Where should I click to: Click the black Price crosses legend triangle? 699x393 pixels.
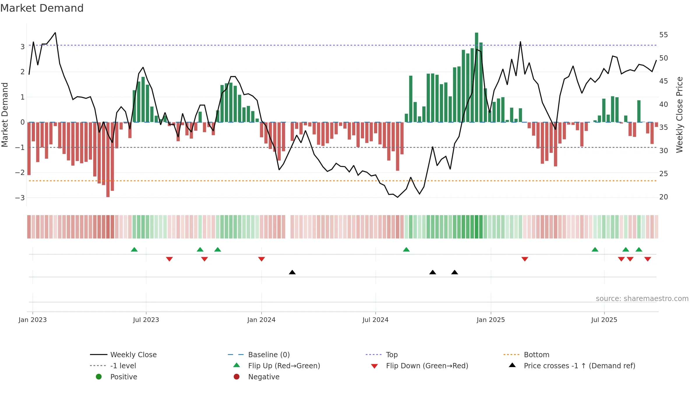point(512,365)
